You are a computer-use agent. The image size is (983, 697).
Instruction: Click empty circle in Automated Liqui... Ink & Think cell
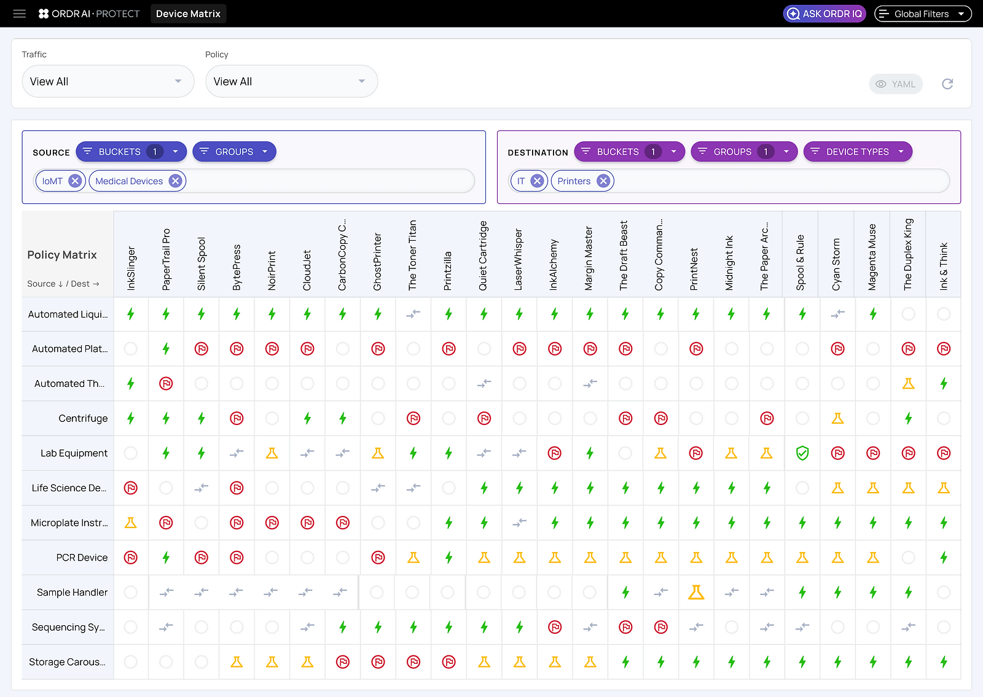coord(944,314)
